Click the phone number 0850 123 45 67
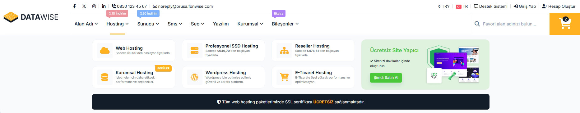The image size is (580, 113). pyautogui.click(x=129, y=6)
